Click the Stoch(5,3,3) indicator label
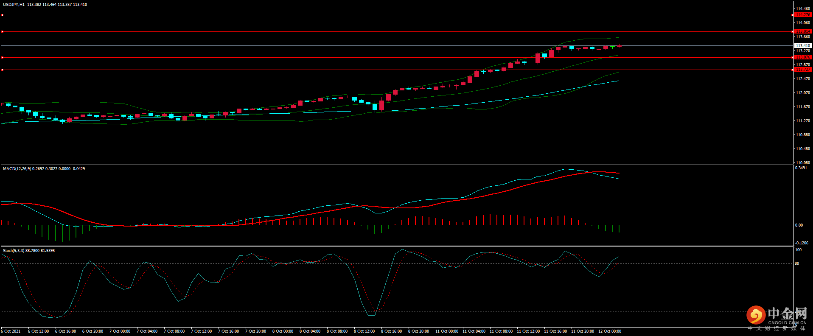 point(14,251)
